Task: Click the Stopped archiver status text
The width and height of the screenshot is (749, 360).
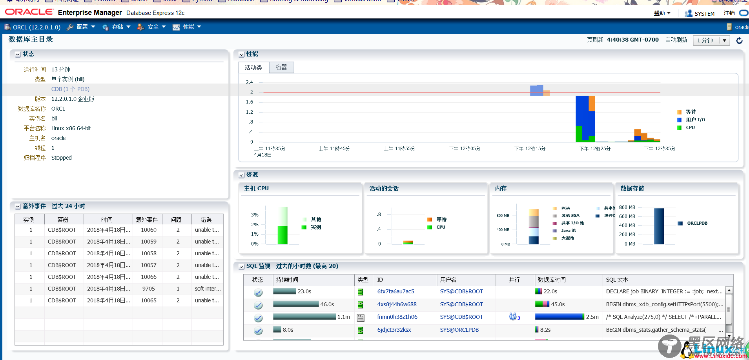Action: tap(62, 158)
